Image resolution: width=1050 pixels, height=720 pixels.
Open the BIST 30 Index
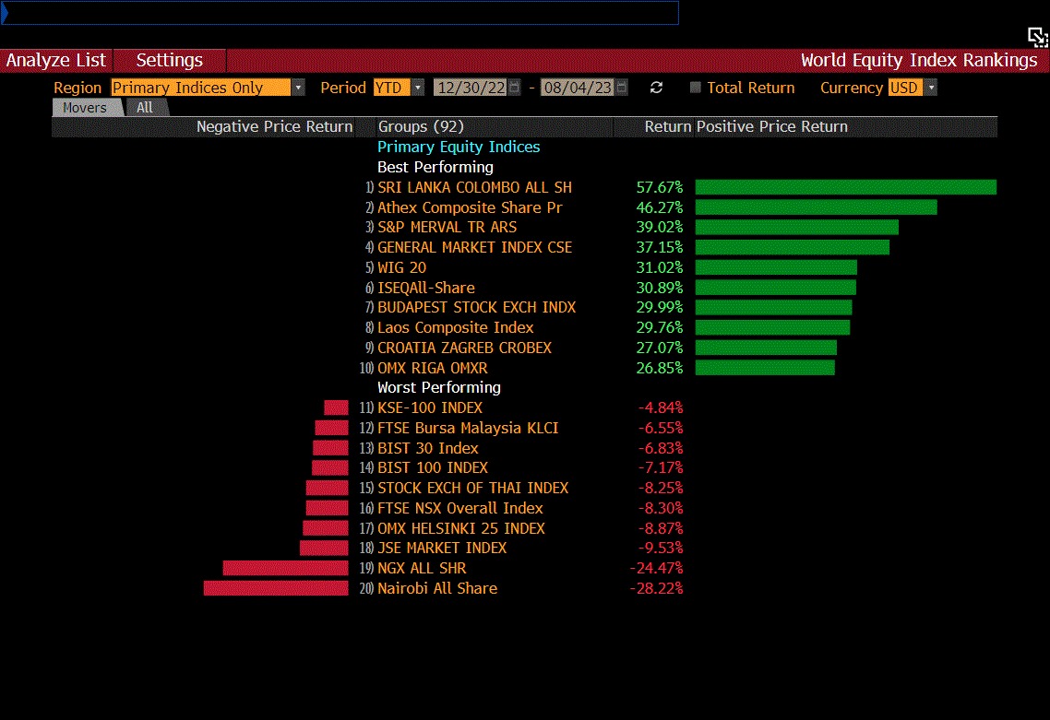[428, 448]
